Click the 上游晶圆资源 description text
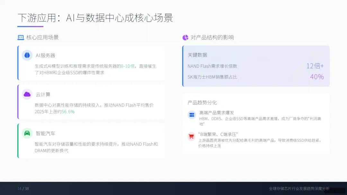 pyautogui.click(x=260, y=143)
